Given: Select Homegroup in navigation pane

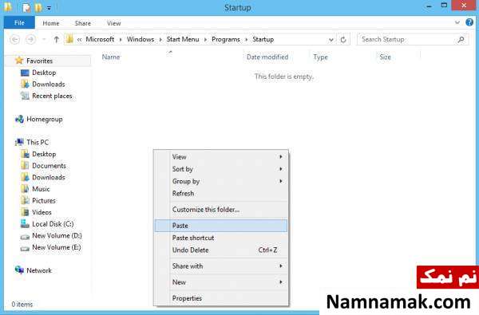Looking at the screenshot, I should (44, 119).
